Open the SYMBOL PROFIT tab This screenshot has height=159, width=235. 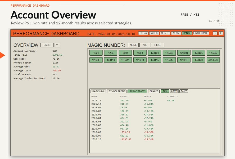(117, 91)
